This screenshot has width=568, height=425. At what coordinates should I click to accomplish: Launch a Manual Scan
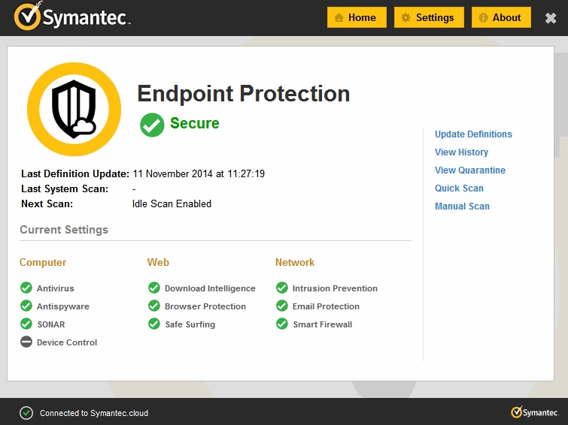tap(462, 206)
